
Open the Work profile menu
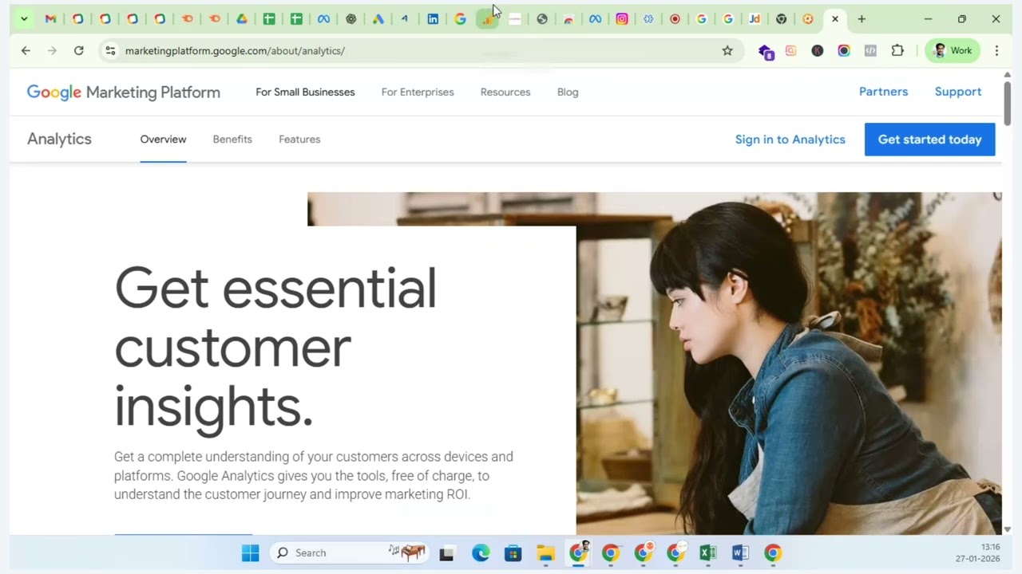[952, 50]
